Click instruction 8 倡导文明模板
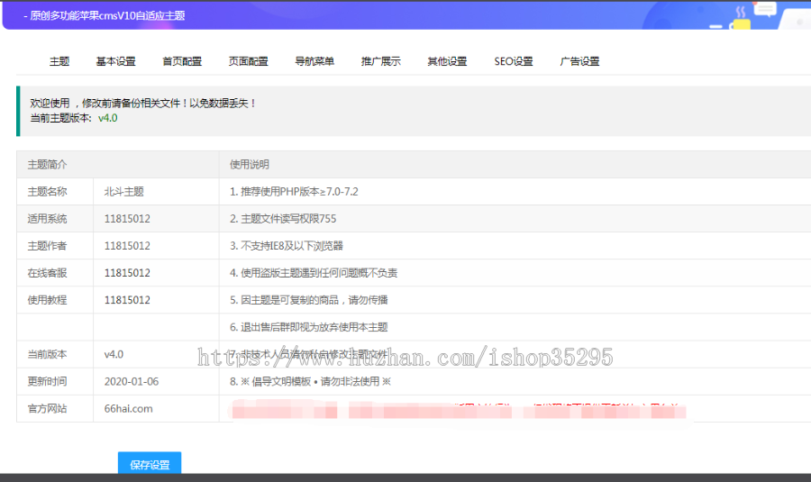This screenshot has height=482, width=811. [310, 382]
